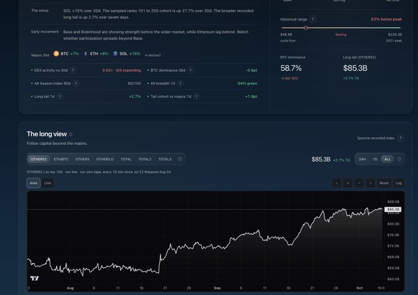Image resolution: width=418 pixels, height=295 pixels.
Task: Select the 7D time range
Action: pyautogui.click(x=375, y=159)
